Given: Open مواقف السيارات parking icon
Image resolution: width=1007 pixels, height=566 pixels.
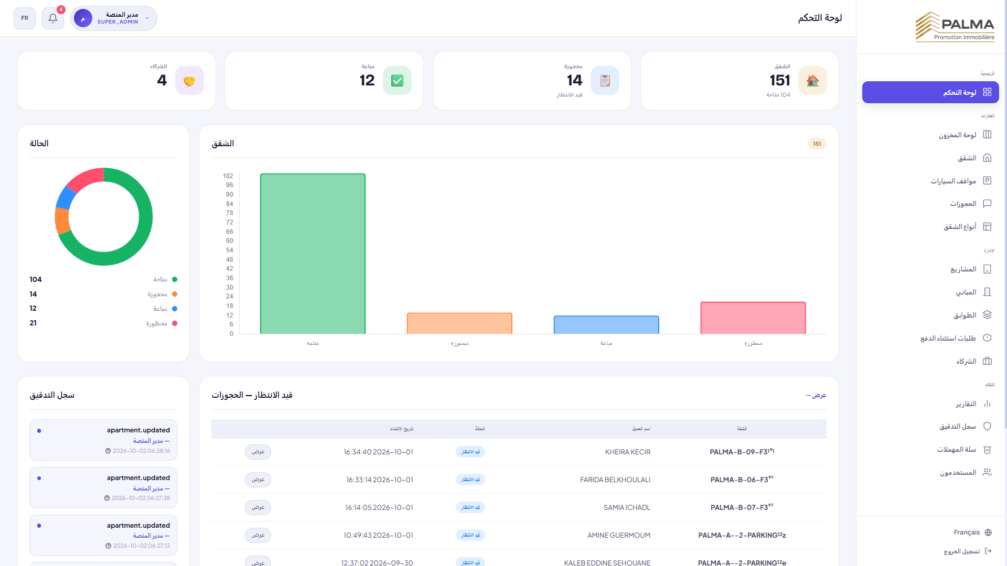Looking at the screenshot, I should tap(987, 181).
